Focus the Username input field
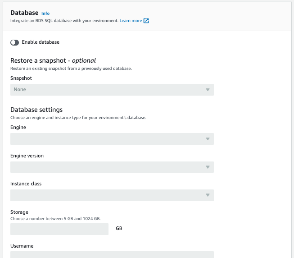This screenshot has width=294, height=258. (x=112, y=255)
